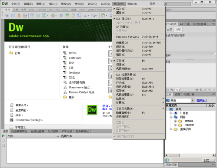Click the Insert Div Tag icon
The height and width of the screenshot is (168, 217).
point(38,15)
